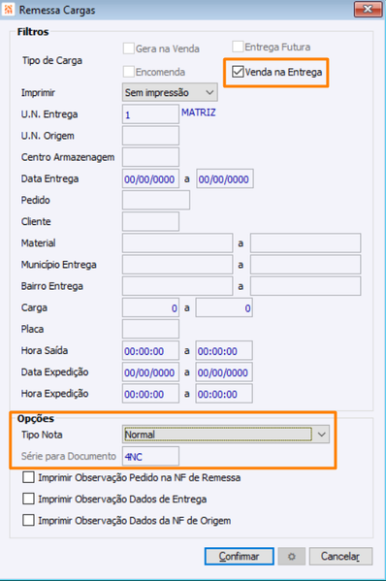Tick the Entrega Futura checkbox
The image size is (386, 581).
(238, 47)
